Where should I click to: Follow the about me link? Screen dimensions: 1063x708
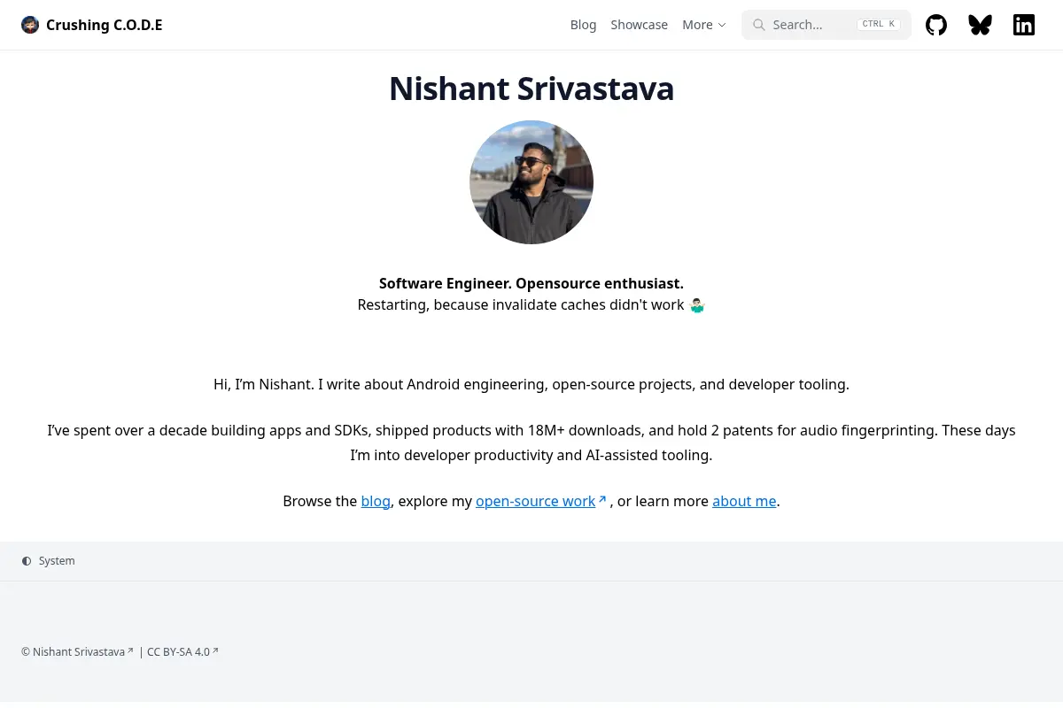[x=744, y=501]
